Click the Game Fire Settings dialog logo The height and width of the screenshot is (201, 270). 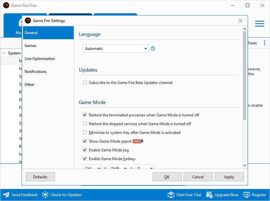(x=28, y=20)
